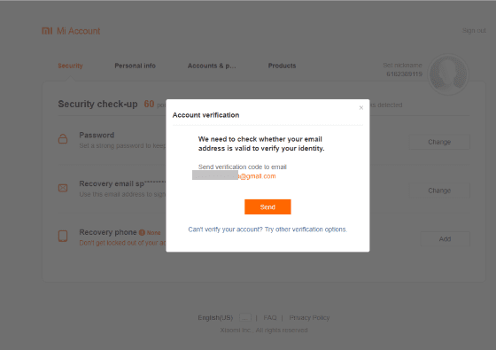Image resolution: width=496 pixels, height=350 pixels.
Task: Go to the Products tab
Action: tap(283, 66)
